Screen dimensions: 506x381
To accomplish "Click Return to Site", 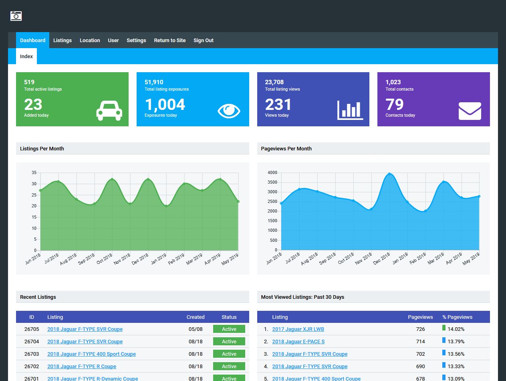I will click(170, 41).
